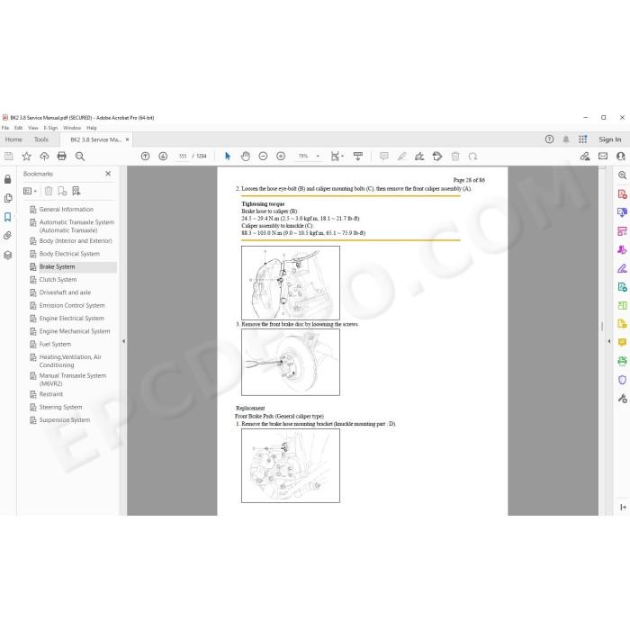Collapse the right tools pane arrow
The image size is (630, 630).
coord(609,341)
